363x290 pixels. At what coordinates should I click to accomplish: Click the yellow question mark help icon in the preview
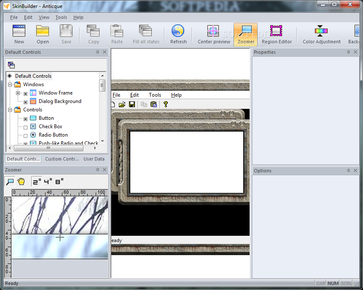[165, 104]
